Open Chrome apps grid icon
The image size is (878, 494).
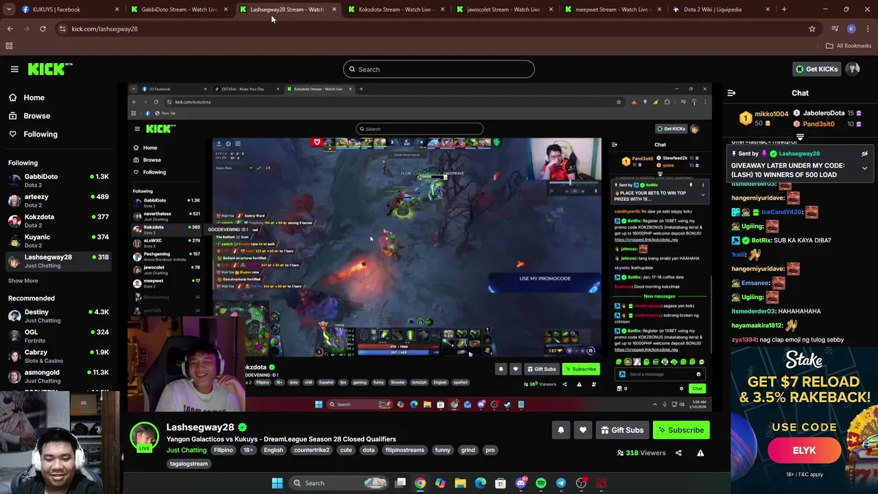9,46
